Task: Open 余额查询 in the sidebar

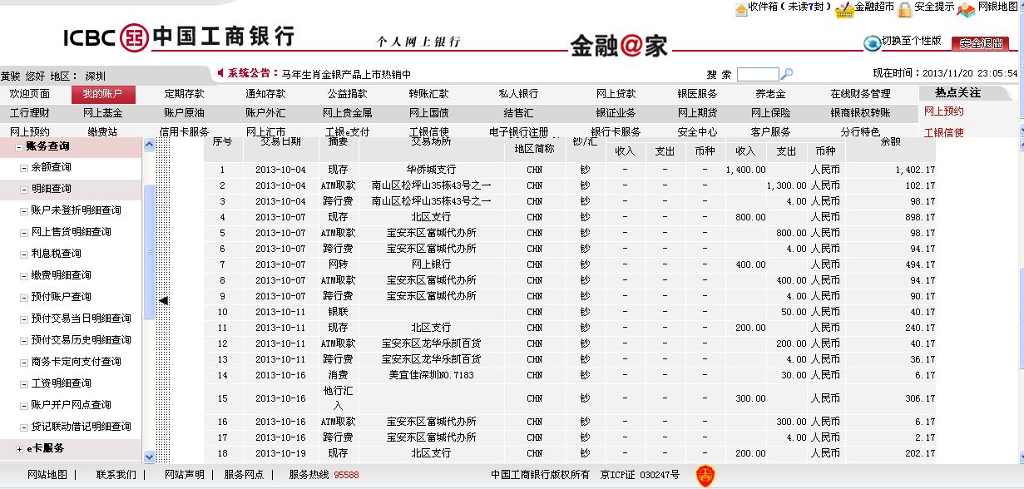Action: pos(52,167)
